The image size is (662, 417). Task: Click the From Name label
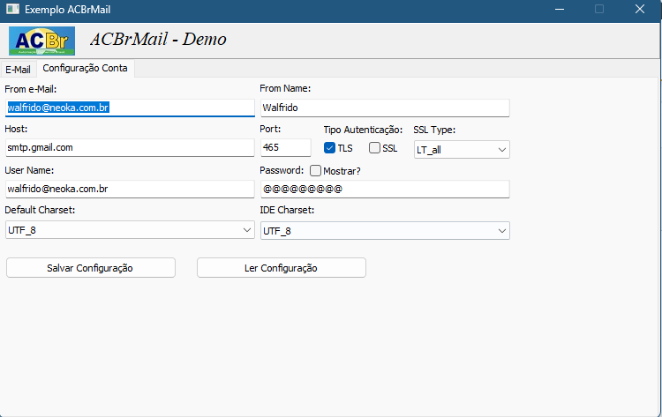pyautogui.click(x=285, y=88)
